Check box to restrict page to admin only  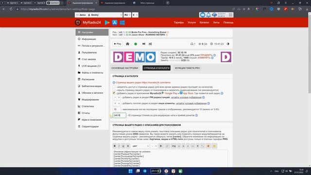114,87
